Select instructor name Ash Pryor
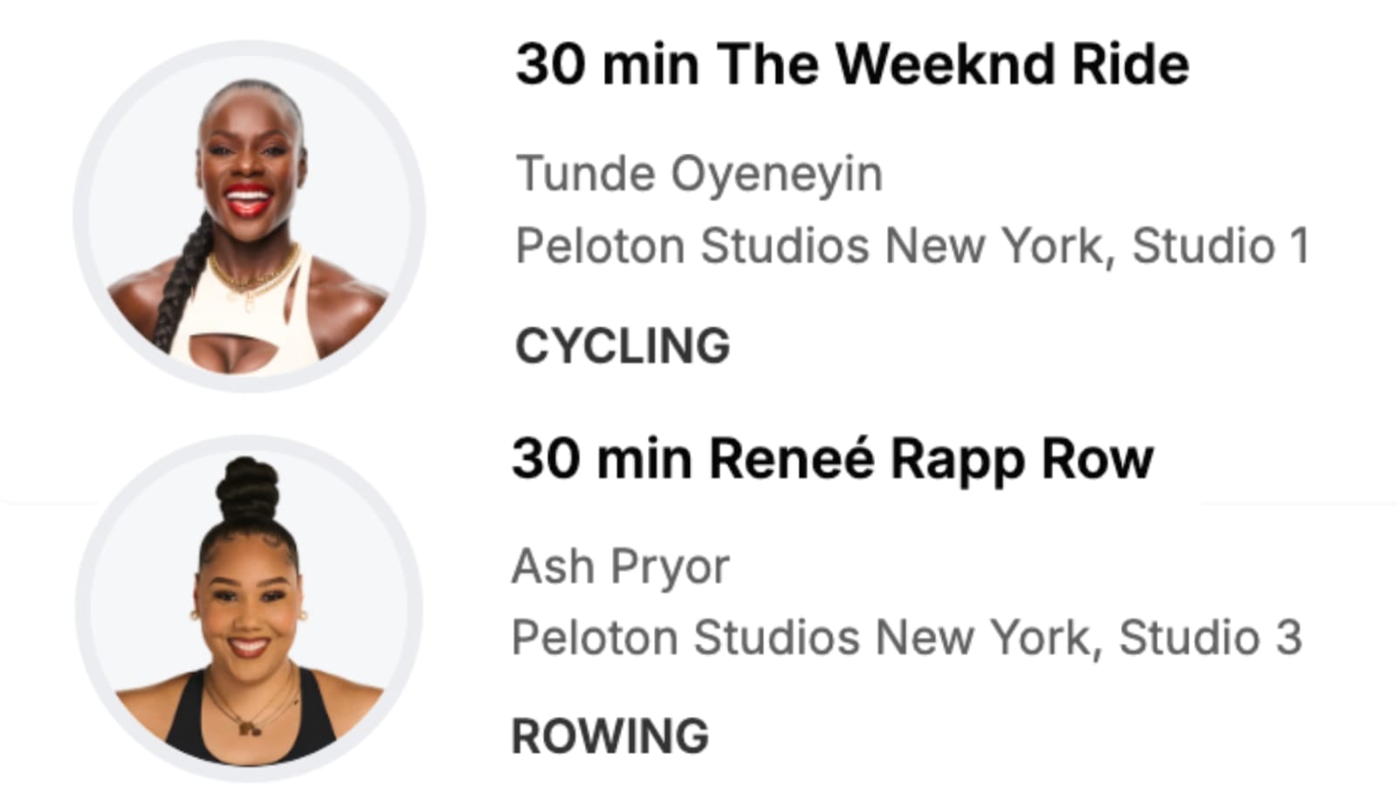 620,567
